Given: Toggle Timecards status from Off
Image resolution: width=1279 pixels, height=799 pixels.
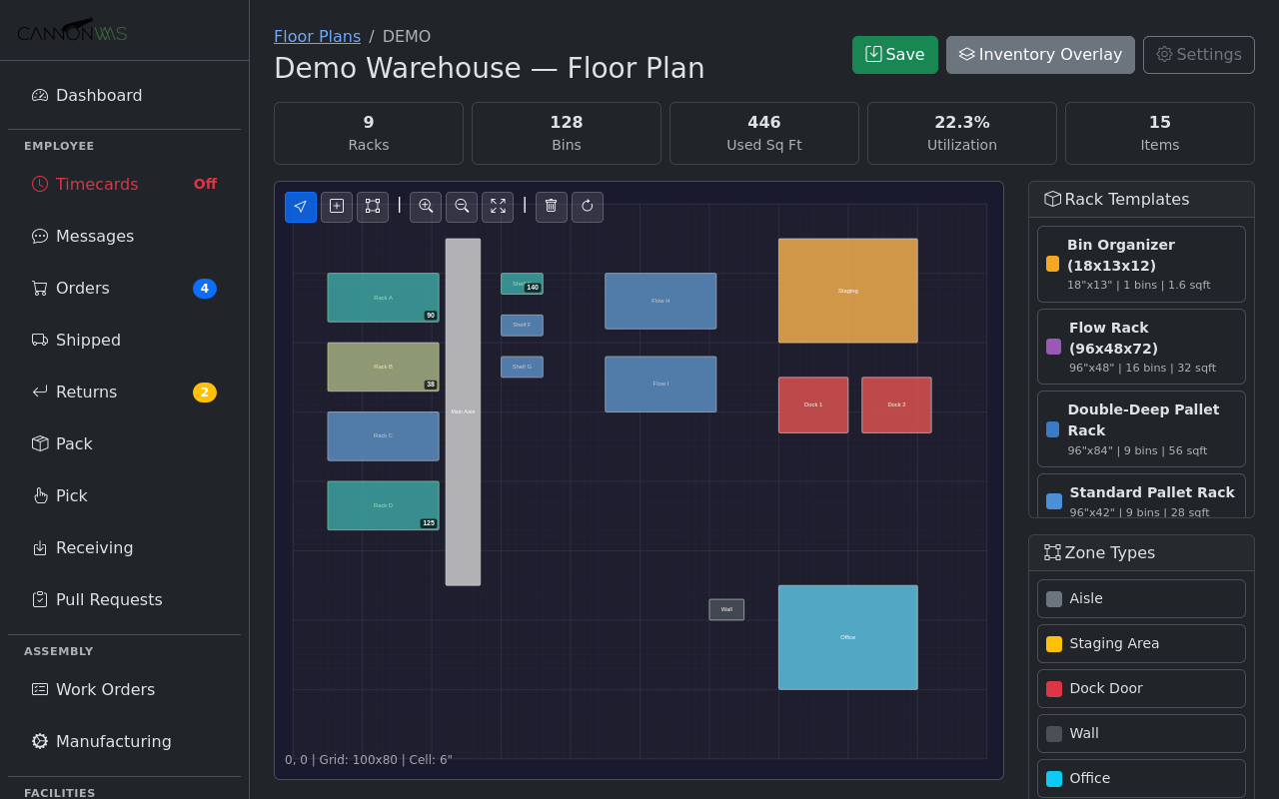Looking at the screenshot, I should pos(204,184).
